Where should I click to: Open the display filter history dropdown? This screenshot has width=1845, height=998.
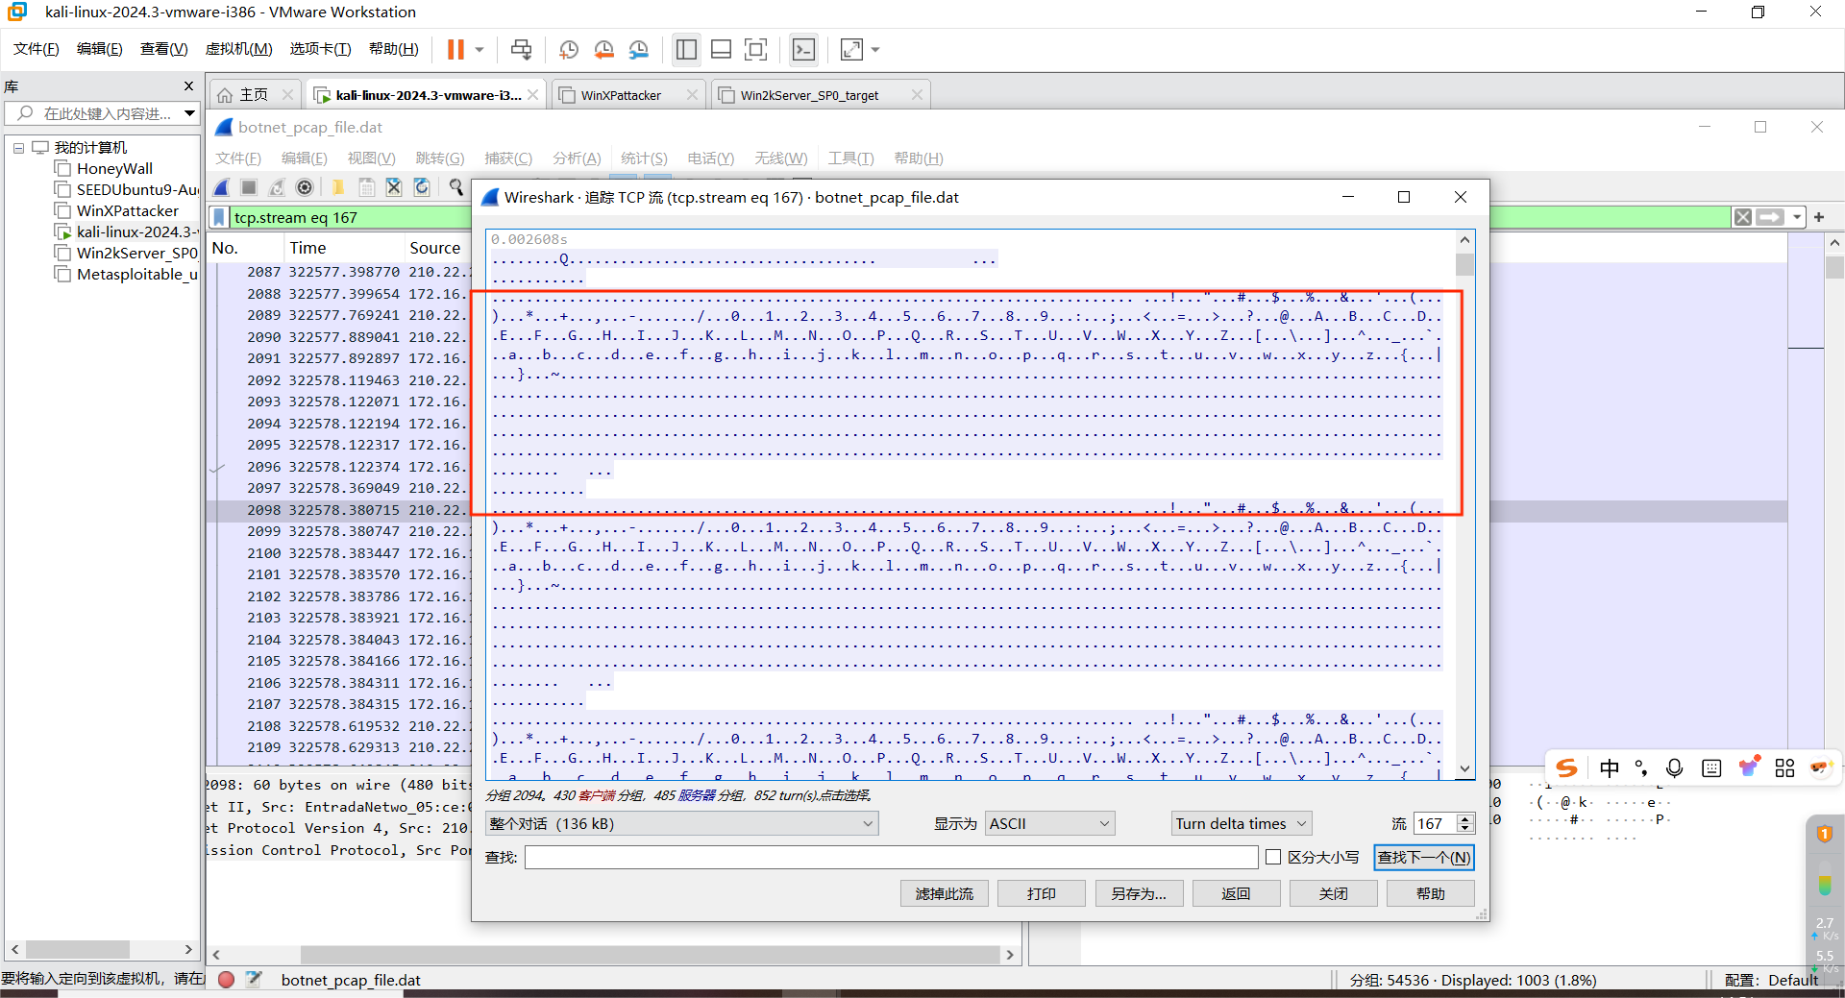(x=1797, y=217)
